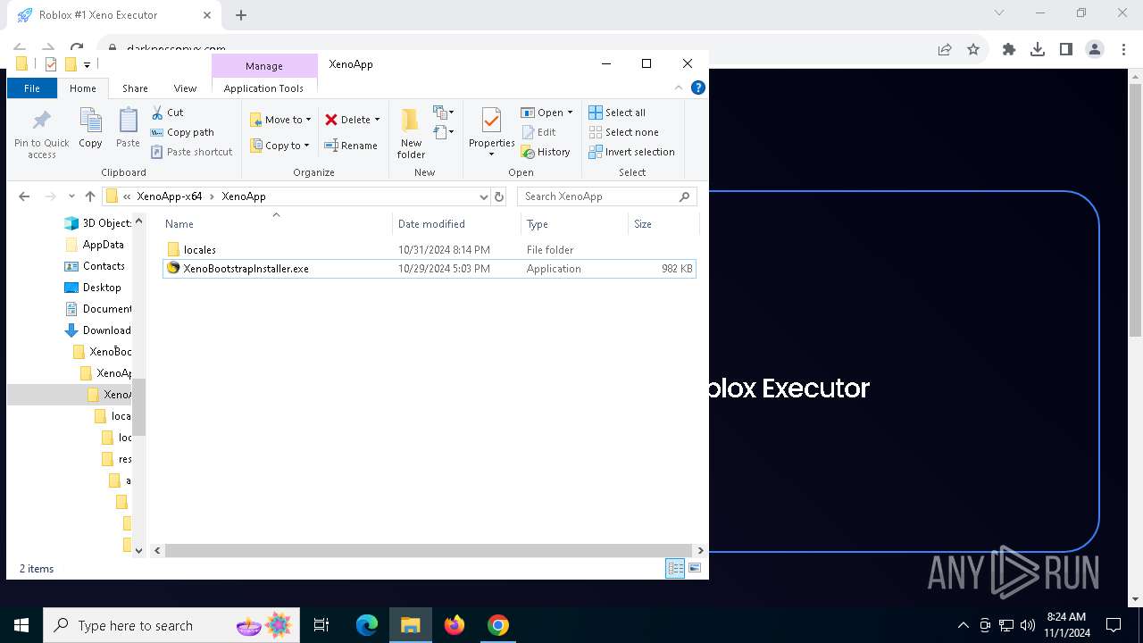Click Copy path in Clipboard group
The image size is (1143, 643).
click(x=182, y=132)
